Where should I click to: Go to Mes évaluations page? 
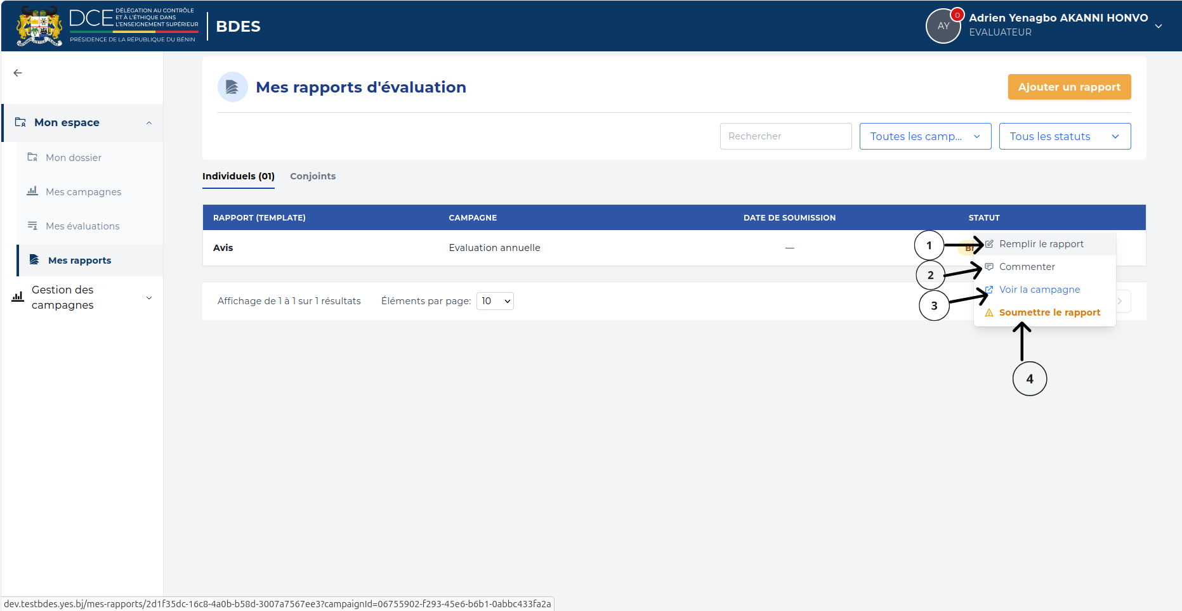[82, 226]
